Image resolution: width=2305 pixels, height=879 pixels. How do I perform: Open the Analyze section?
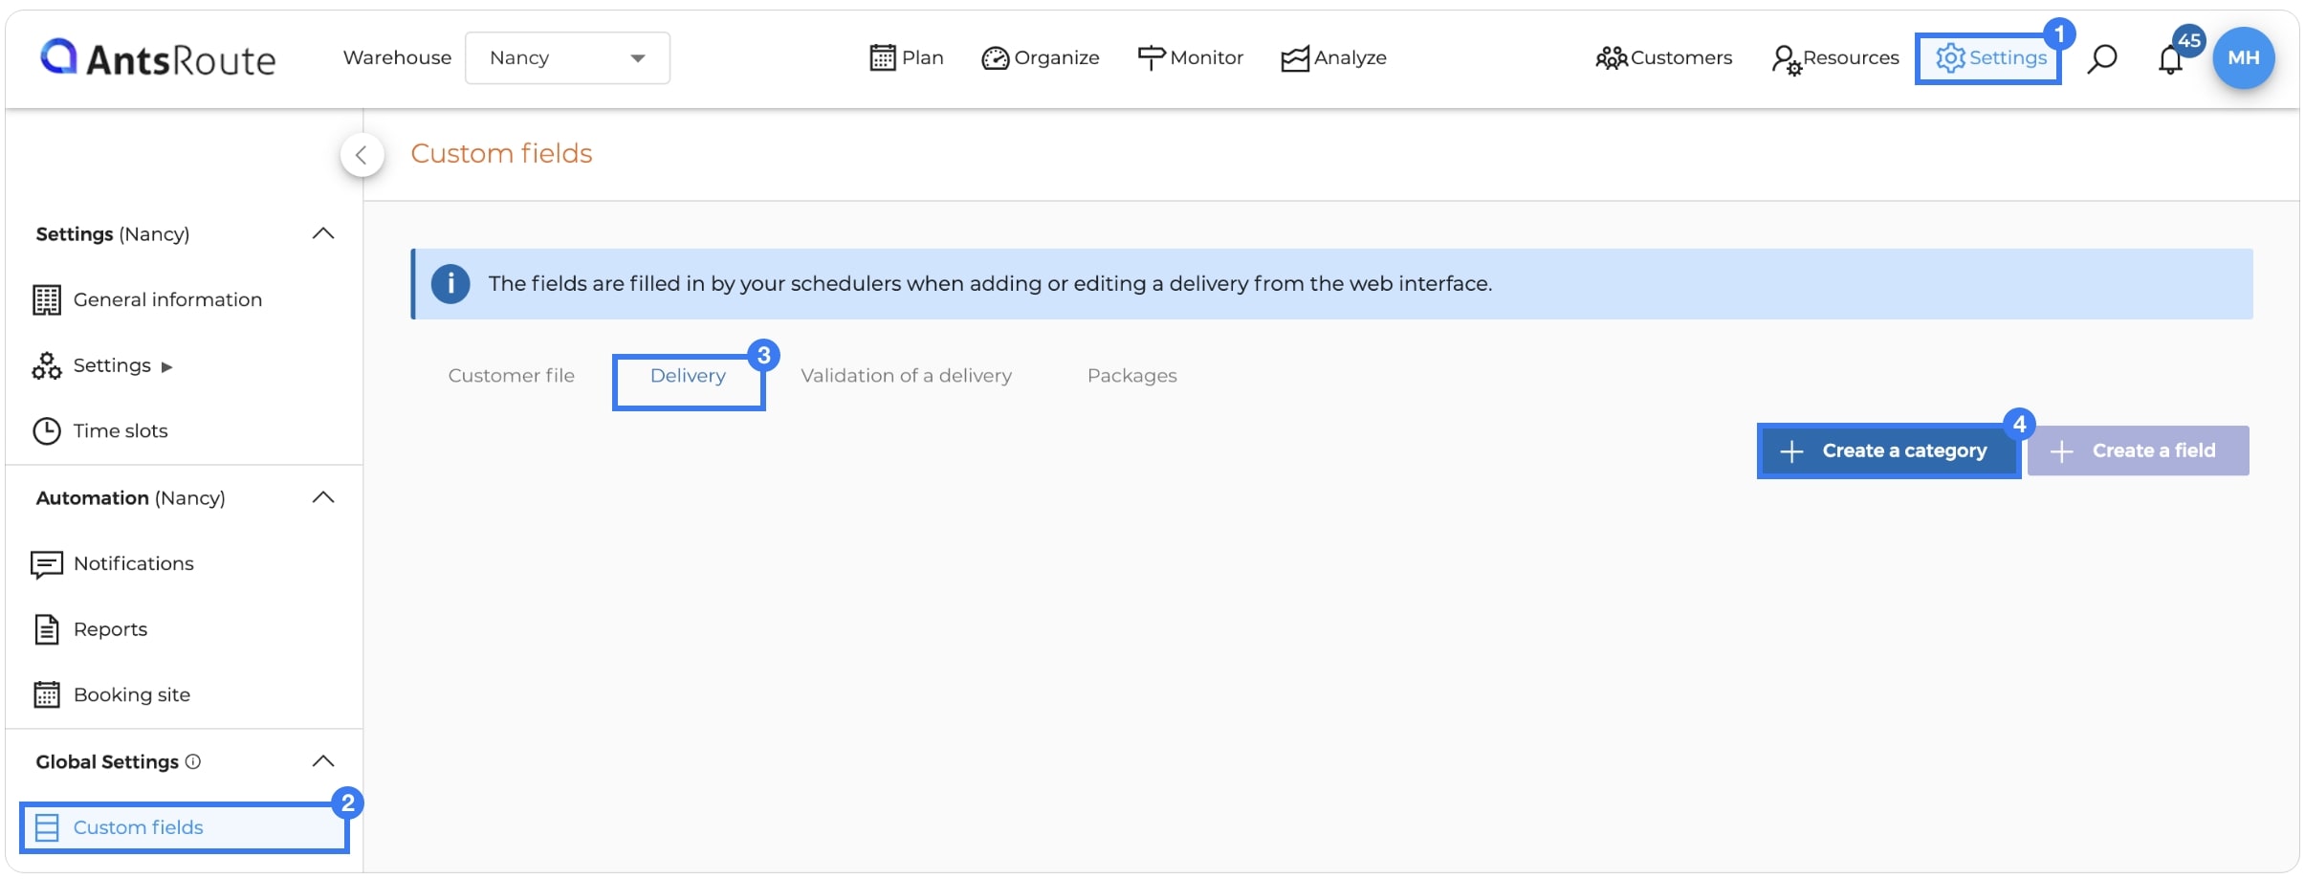[1333, 58]
